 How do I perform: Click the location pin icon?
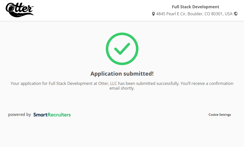tap(153, 14)
